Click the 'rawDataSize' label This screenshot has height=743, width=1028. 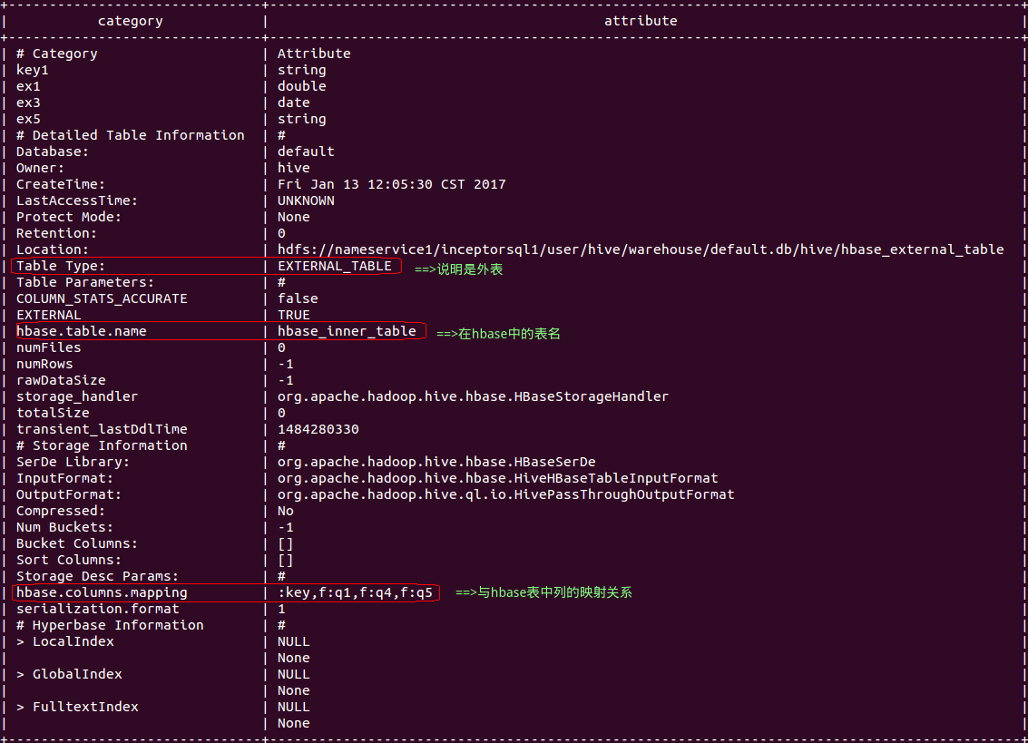61,380
